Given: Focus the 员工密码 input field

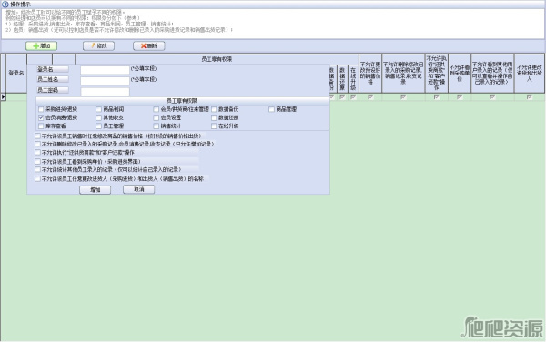Looking at the screenshot, I should (x=105, y=92).
